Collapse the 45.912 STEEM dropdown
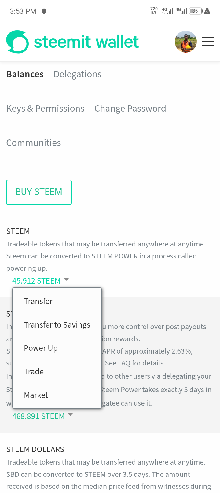The height and width of the screenshot is (493, 220). [x=41, y=280]
